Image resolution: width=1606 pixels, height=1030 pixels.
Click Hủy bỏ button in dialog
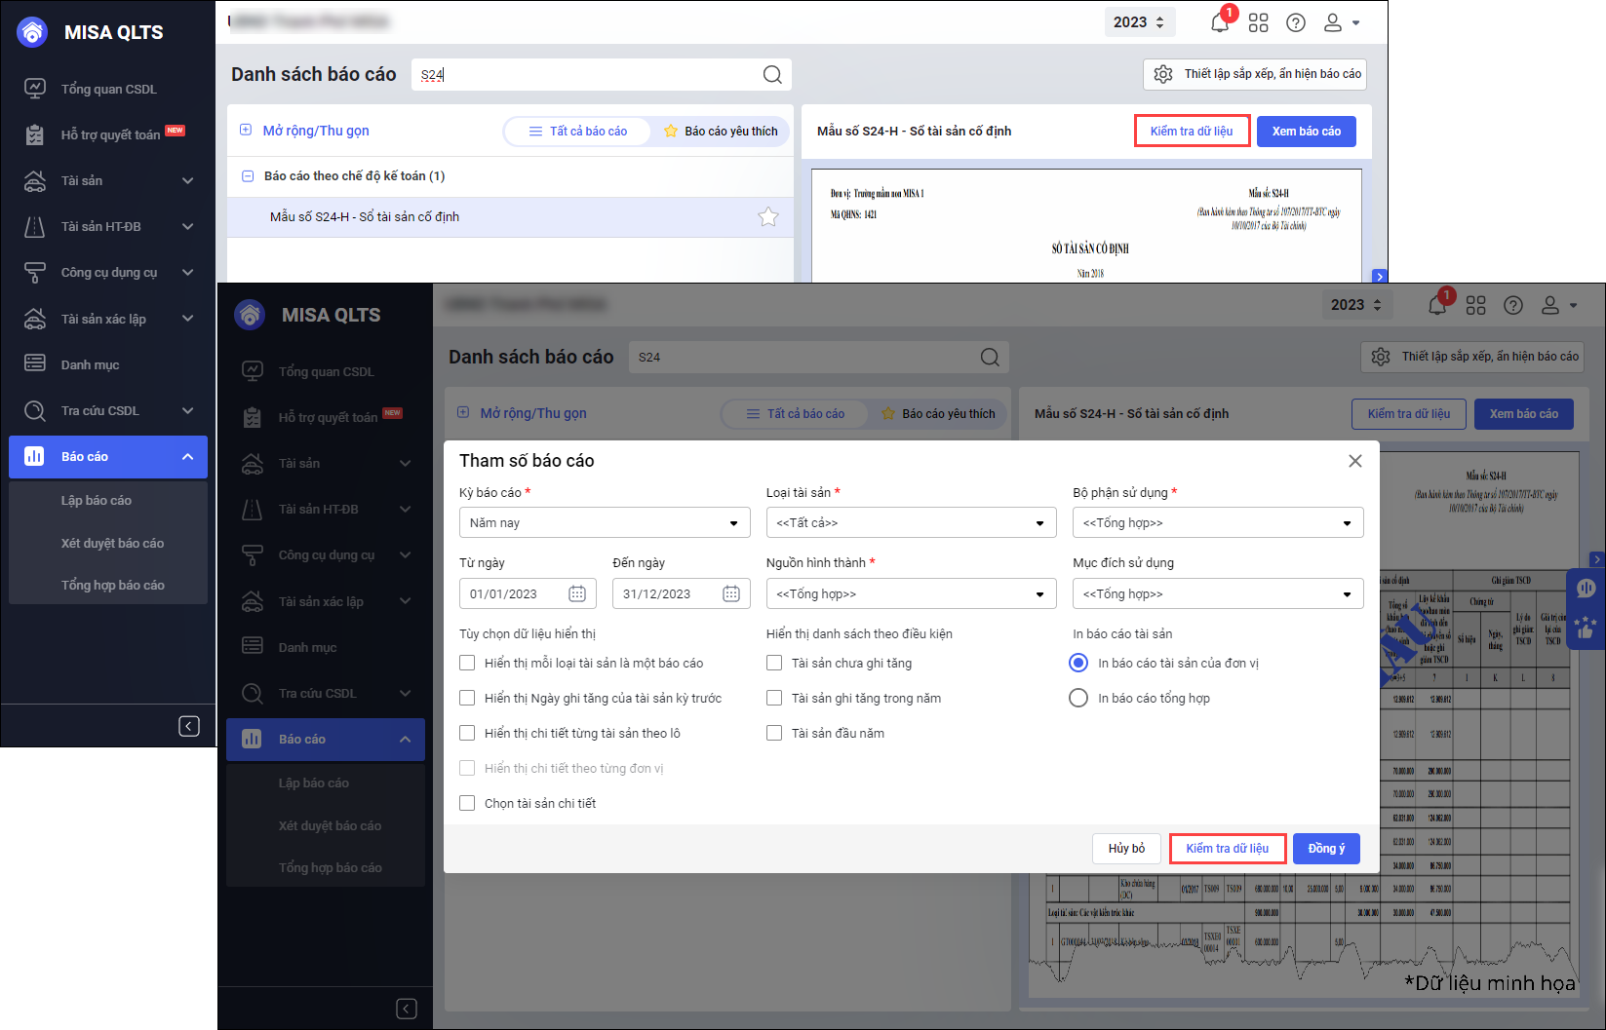pos(1126,849)
